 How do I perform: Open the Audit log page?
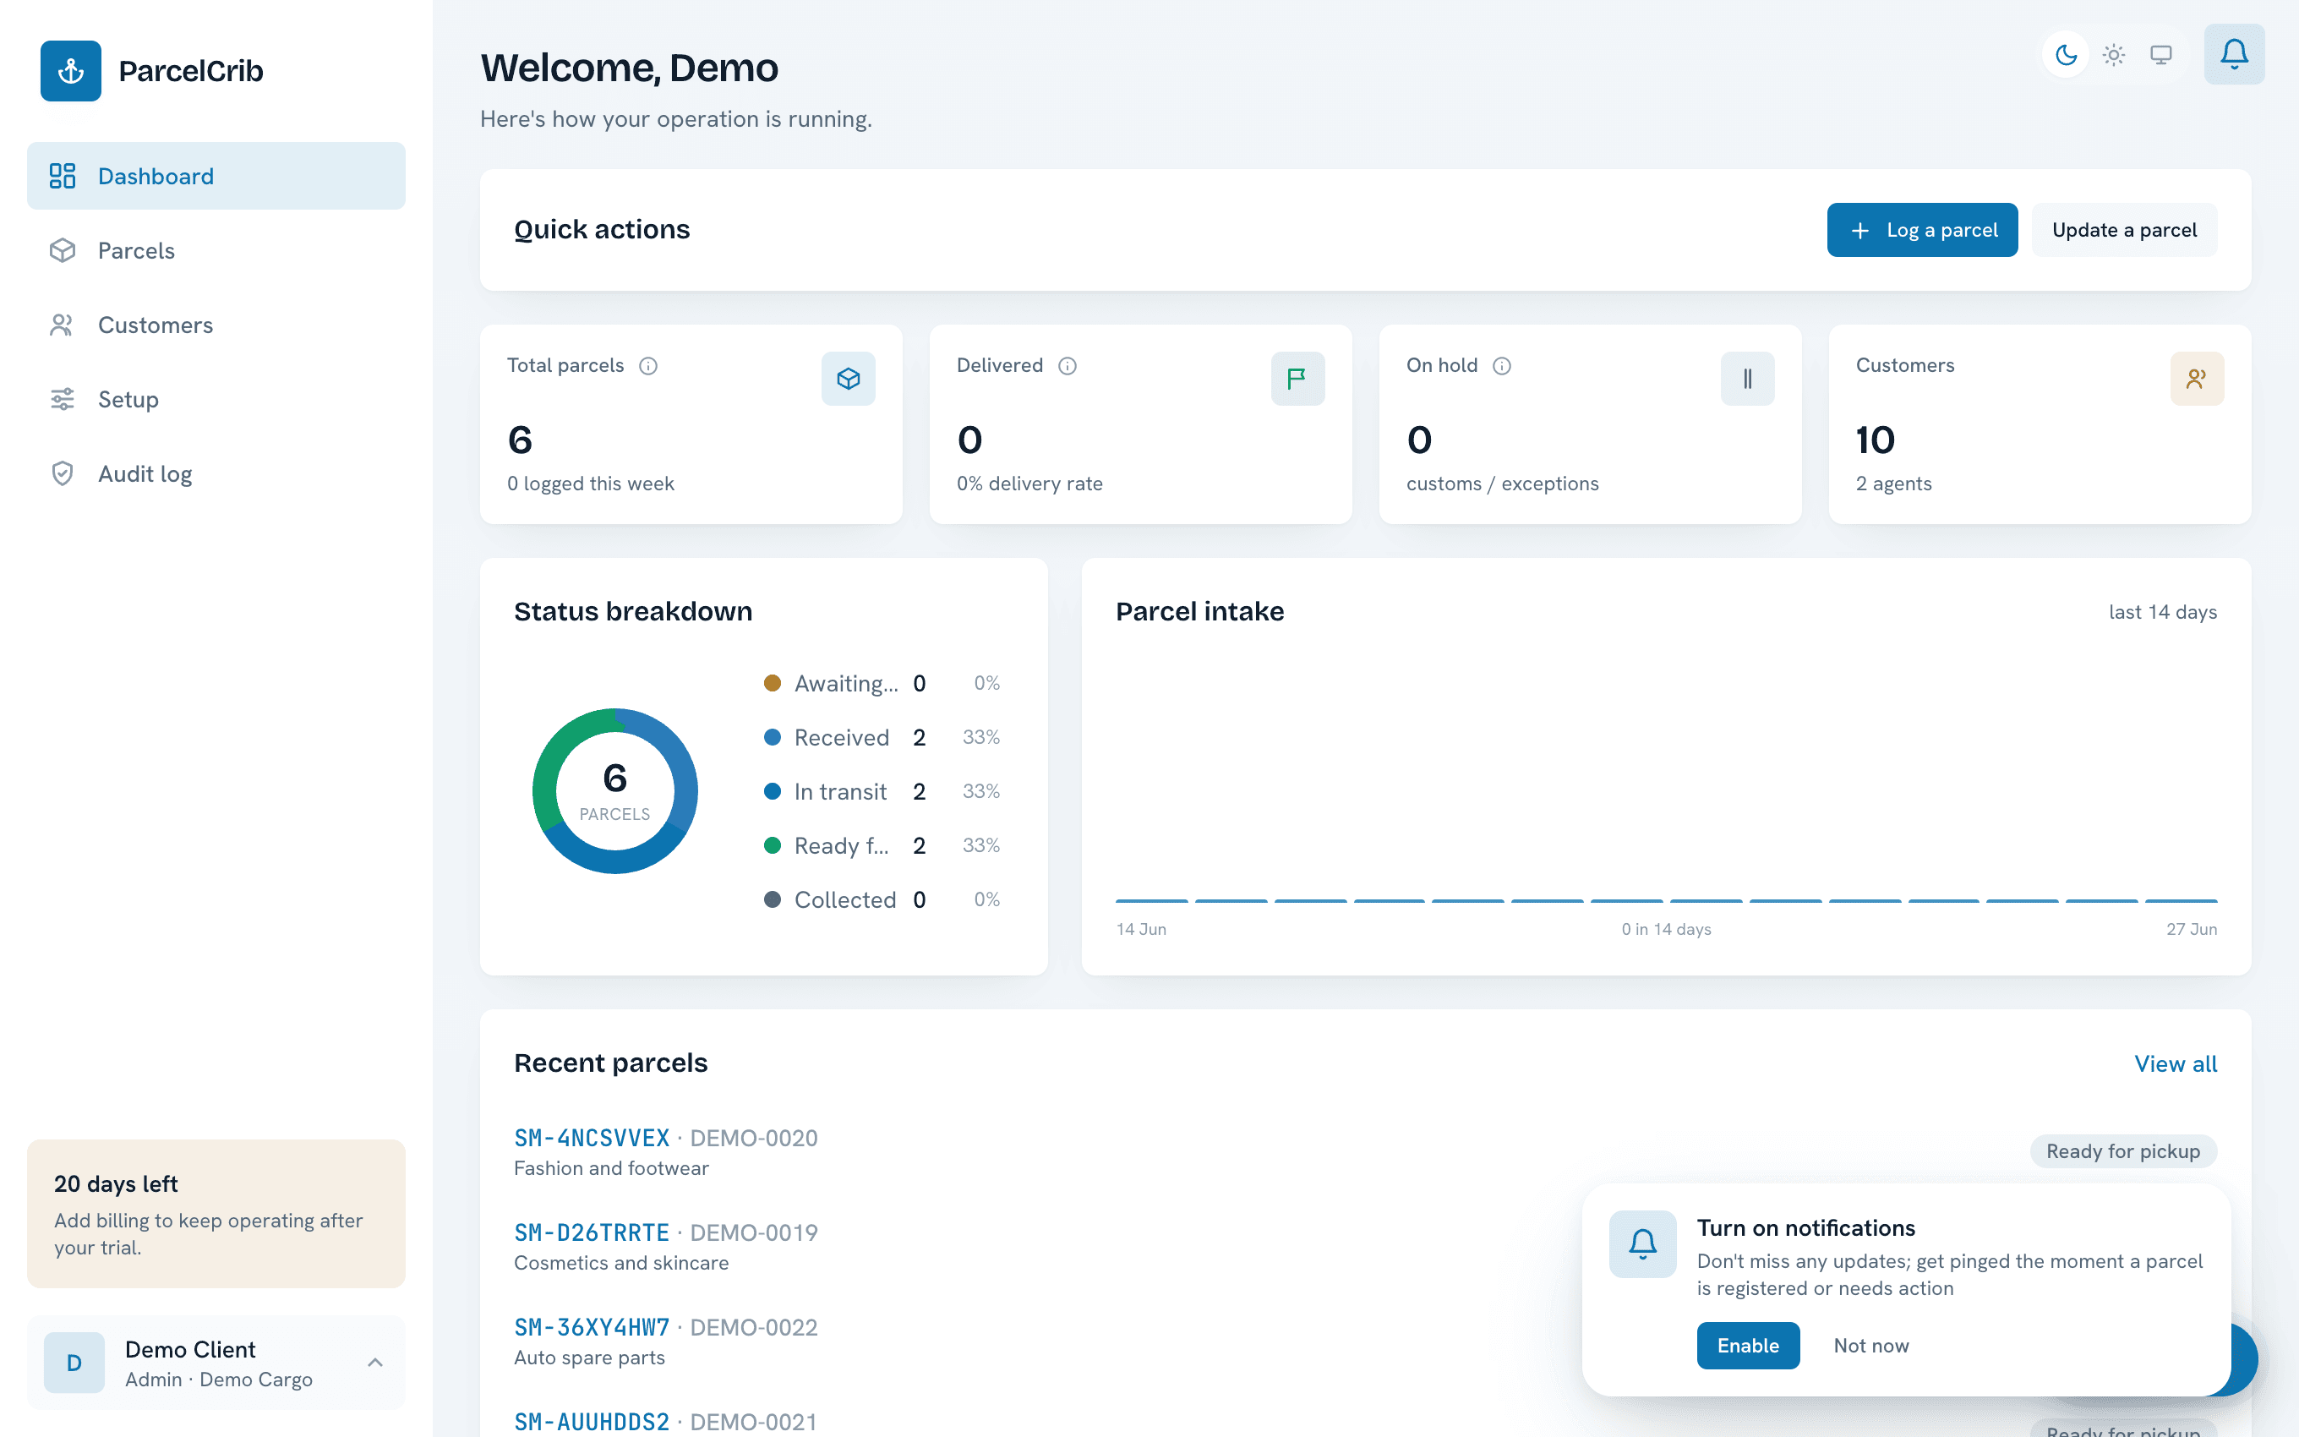216,473
